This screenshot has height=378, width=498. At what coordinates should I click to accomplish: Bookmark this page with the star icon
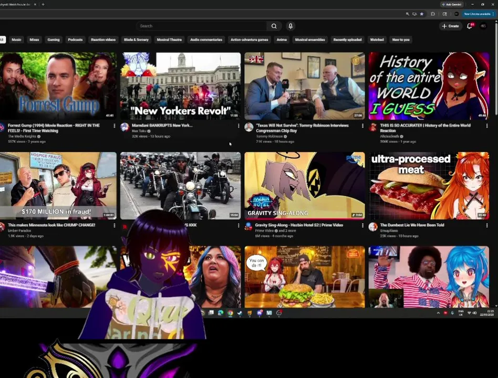[422, 14]
